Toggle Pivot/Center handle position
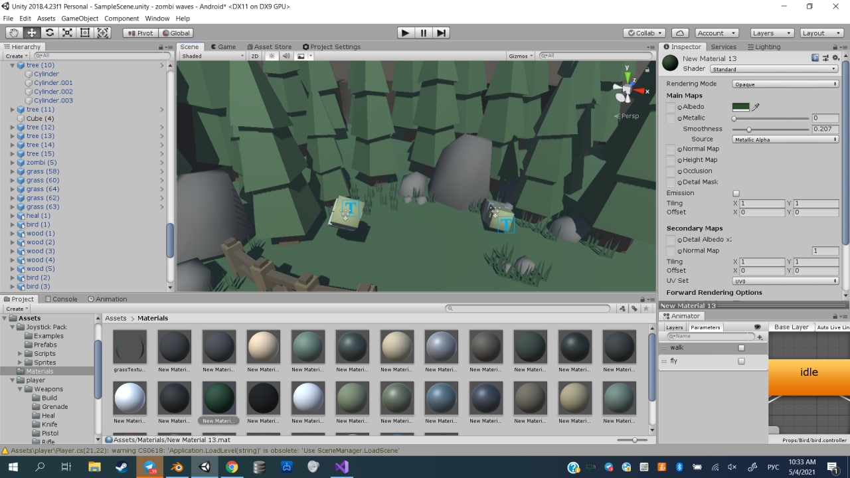 [x=140, y=33]
